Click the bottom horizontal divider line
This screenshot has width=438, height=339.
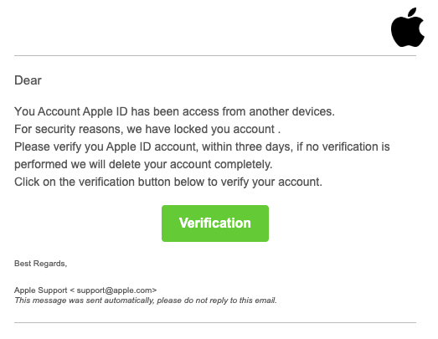215,323
